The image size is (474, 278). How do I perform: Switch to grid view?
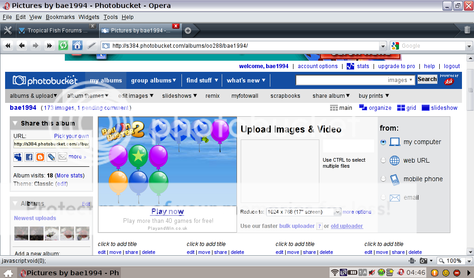click(406, 108)
